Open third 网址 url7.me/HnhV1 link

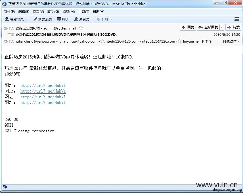43,97
